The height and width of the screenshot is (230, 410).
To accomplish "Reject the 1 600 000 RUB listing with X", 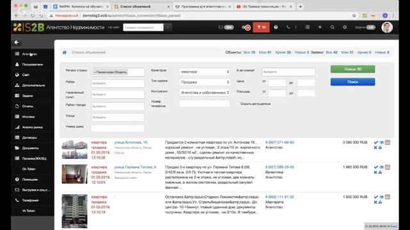I will (x=375, y=203).
